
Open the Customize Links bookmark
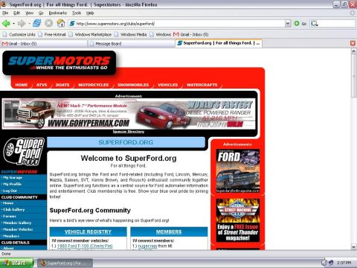tap(19, 34)
